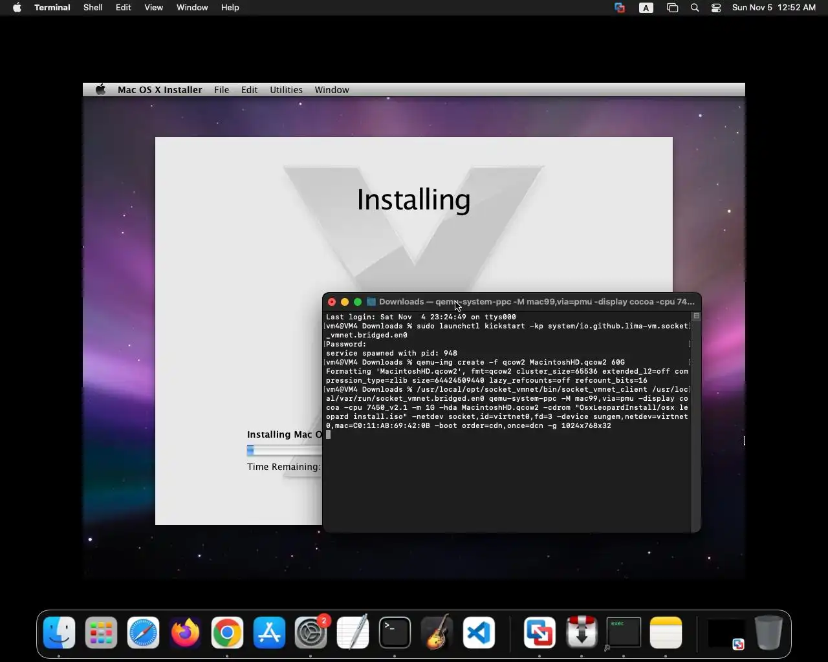This screenshot has width=828, height=662.
Task: Zoom the Terminal window with green button
Action: 358,302
